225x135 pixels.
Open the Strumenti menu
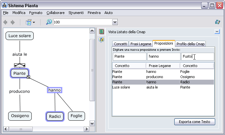[x=76, y=13]
